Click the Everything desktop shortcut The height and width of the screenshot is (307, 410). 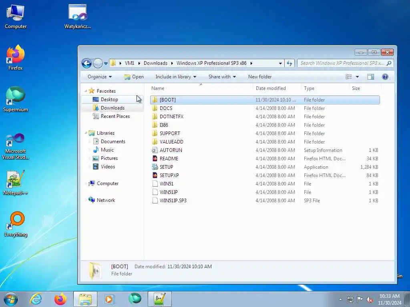(x=16, y=224)
